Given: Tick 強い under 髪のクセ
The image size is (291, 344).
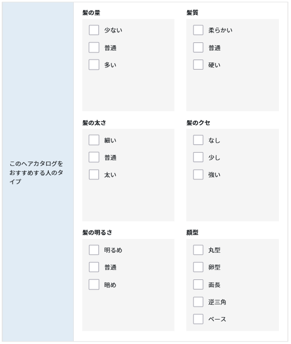Looking at the screenshot, I should [x=198, y=175].
